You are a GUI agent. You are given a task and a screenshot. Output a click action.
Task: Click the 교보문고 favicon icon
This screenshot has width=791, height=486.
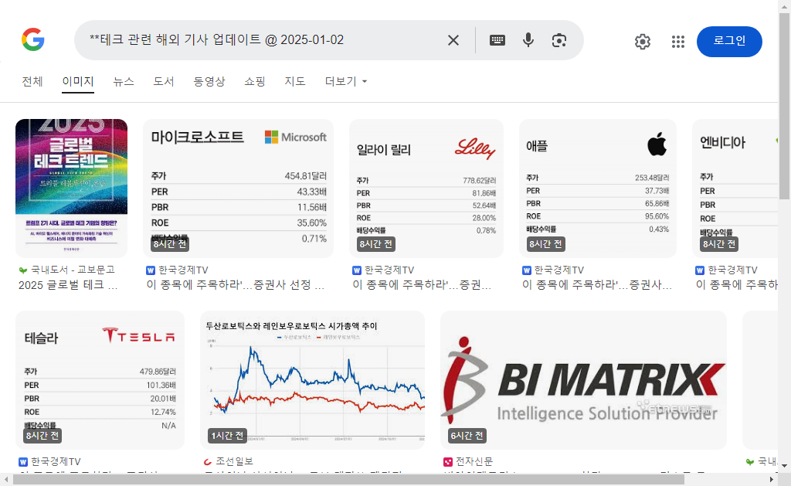click(22, 270)
